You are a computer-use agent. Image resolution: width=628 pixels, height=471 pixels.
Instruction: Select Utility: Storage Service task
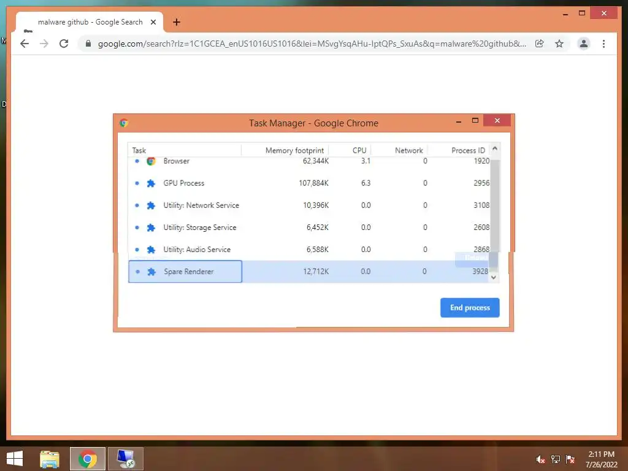click(309, 227)
